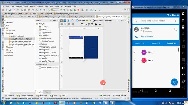Click the Genymotion volume down icon
The height and width of the screenshot is (105, 188).
pos(183,74)
